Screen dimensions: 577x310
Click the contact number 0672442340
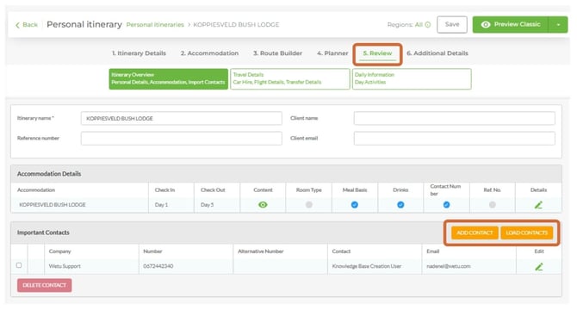tap(158, 266)
